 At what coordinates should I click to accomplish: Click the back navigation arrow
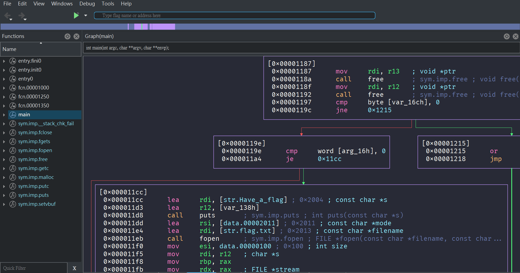point(8,15)
